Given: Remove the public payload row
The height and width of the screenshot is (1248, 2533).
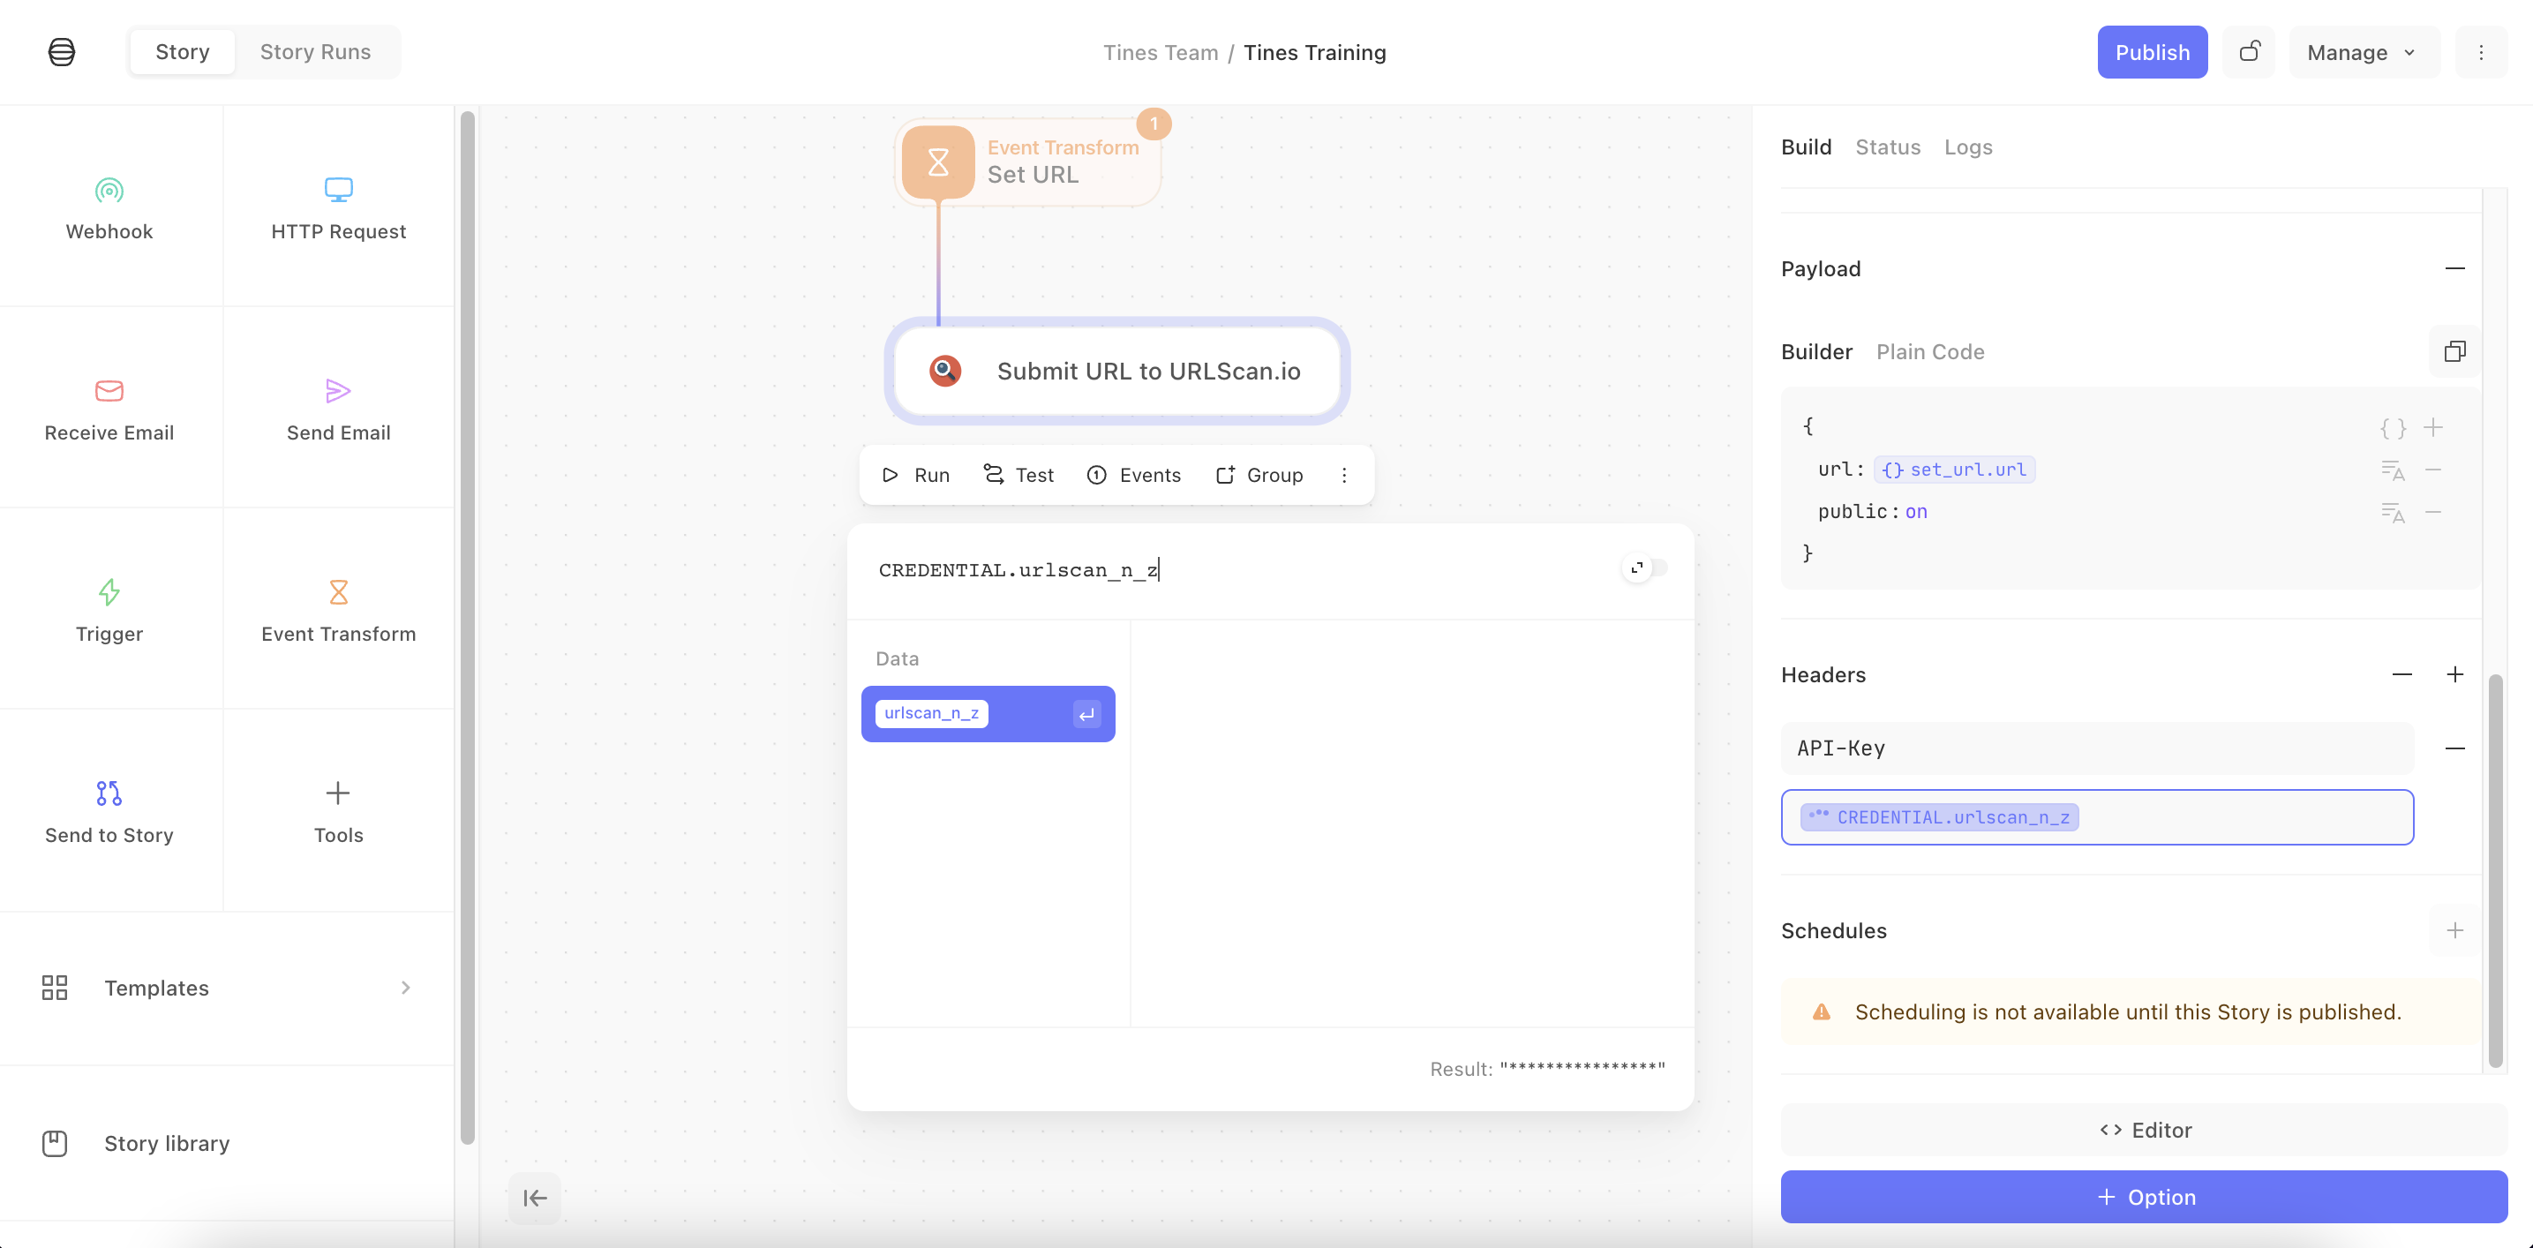Looking at the screenshot, I should click(2433, 513).
